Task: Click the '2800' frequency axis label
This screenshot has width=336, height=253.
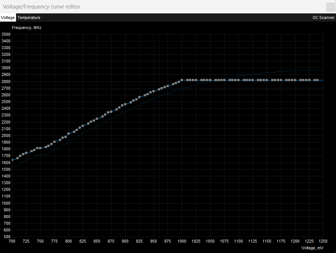Action: (x=6, y=81)
